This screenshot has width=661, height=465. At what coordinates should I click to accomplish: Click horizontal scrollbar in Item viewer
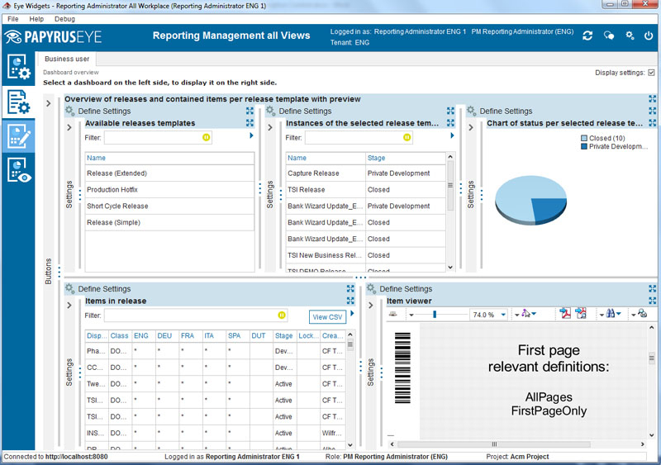tap(494, 444)
